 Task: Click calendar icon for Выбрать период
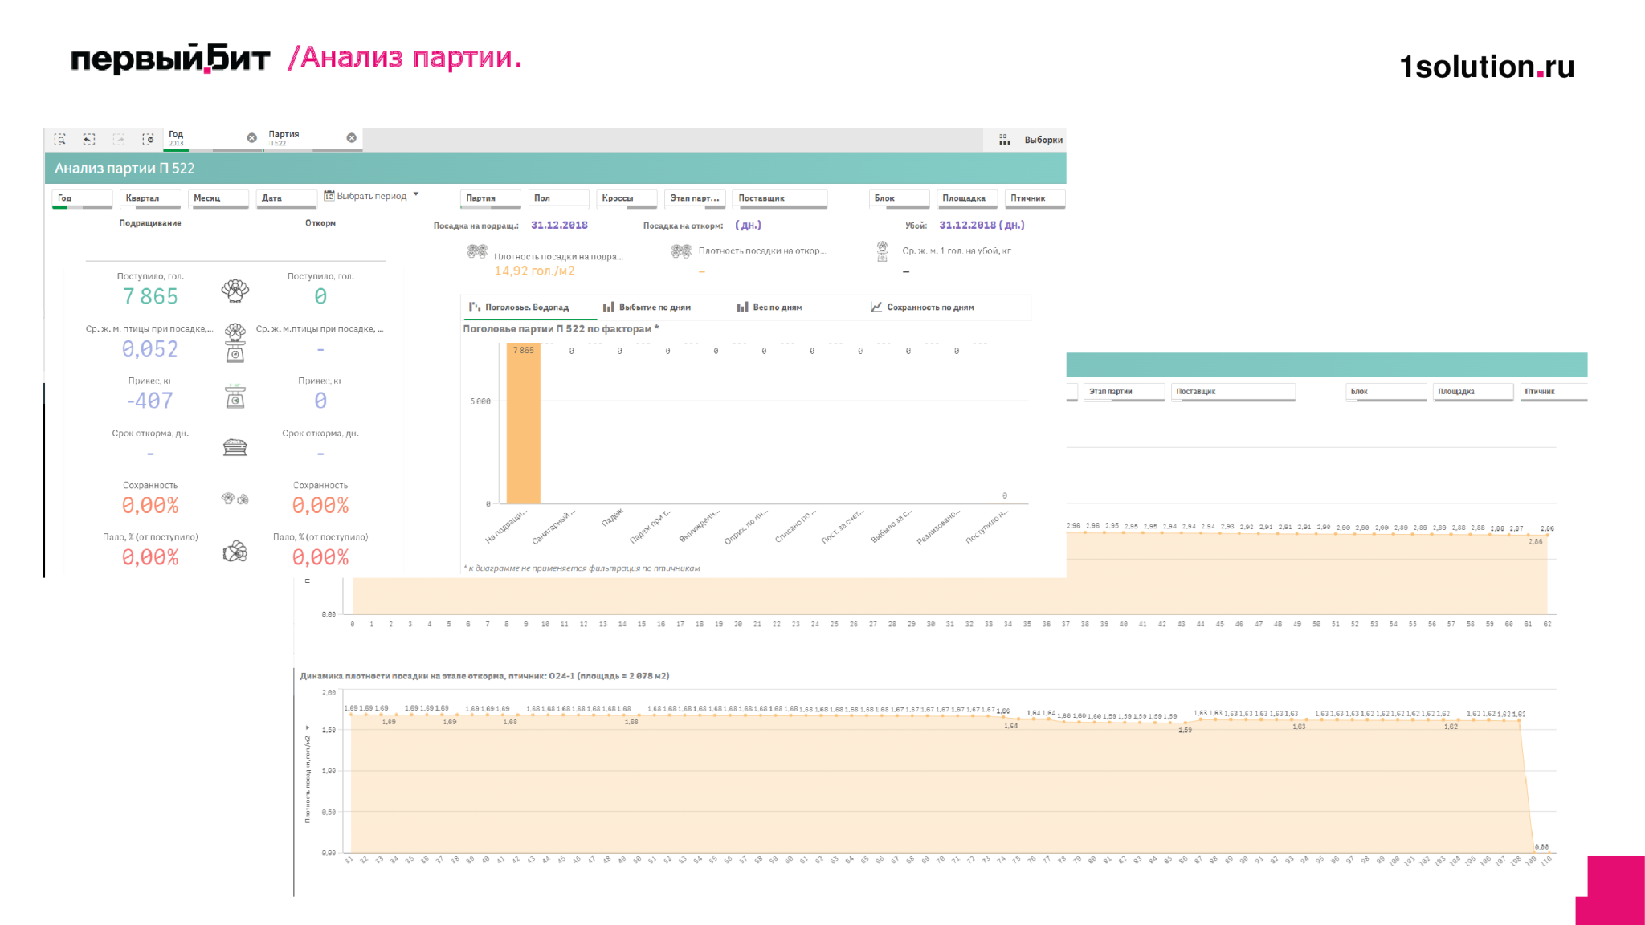click(x=329, y=196)
